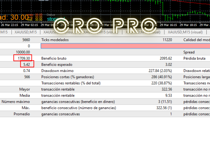Viewport: 210px width, 157px height.
Task: Select the Drawdown máximo label
Action: point(57,71)
